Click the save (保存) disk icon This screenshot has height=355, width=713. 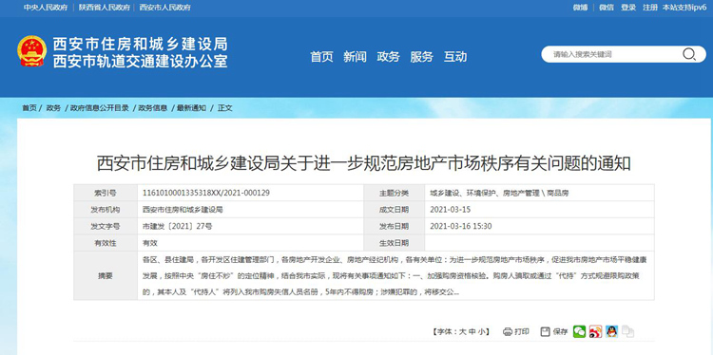[x=546, y=332]
